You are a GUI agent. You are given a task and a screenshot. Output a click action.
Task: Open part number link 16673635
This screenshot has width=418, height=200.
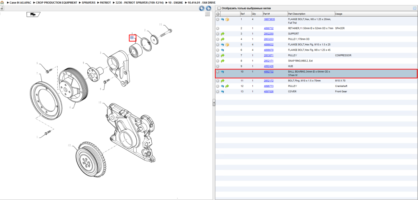point(269,20)
